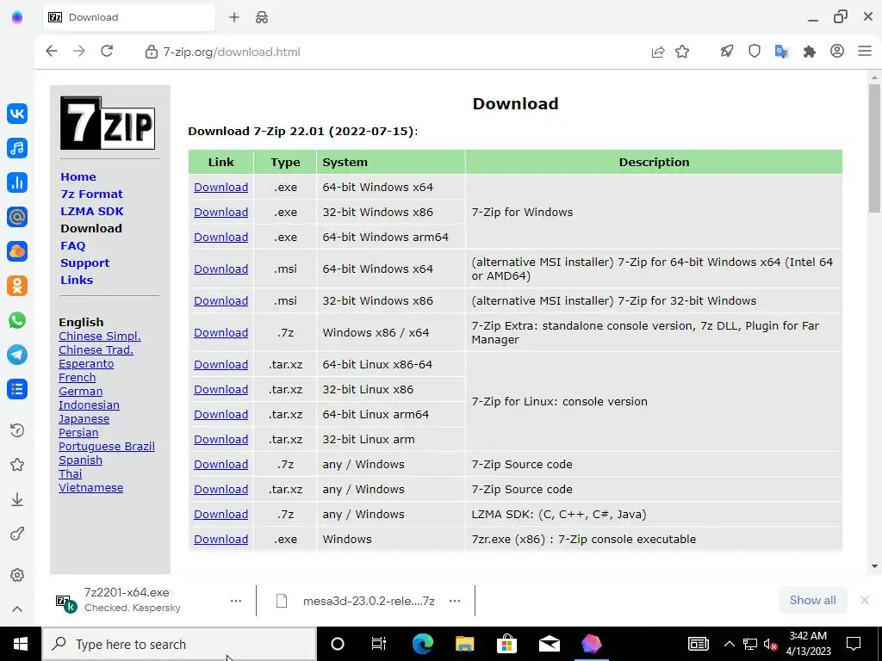Screen dimensions: 882x661
Task: Click the page vertical scrollbar thumb
Action: click(874, 148)
